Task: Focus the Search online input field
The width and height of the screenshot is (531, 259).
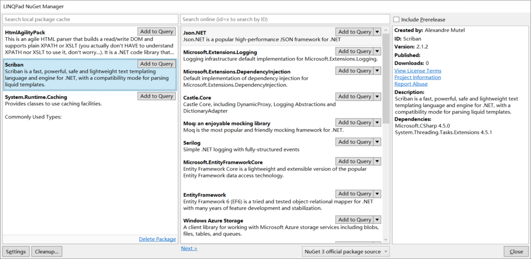Action: pos(285,19)
